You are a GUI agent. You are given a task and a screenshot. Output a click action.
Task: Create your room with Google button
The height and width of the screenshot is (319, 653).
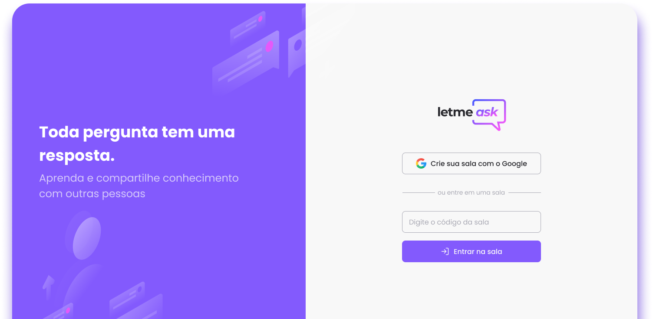pyautogui.click(x=472, y=163)
